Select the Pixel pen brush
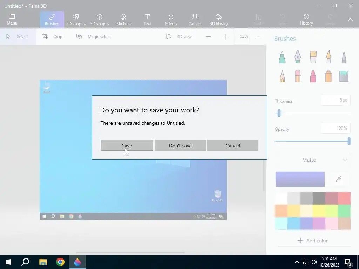 point(344,57)
